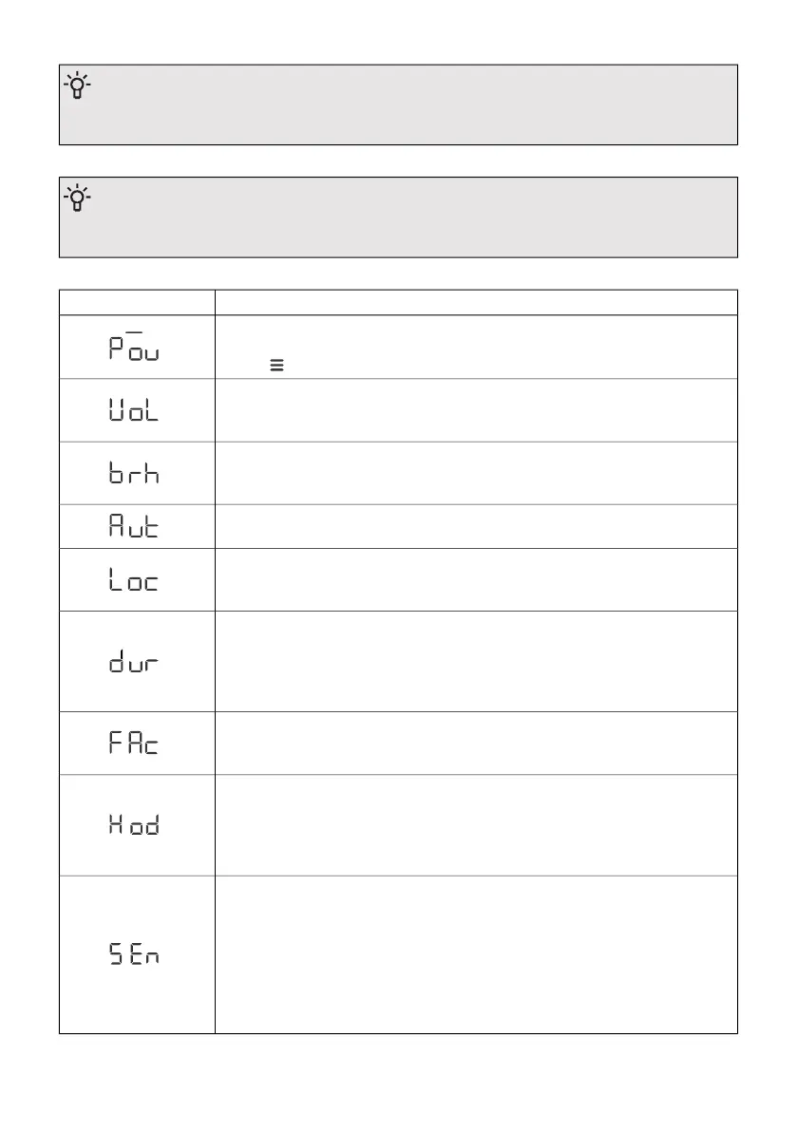Click the description cell beside the "SEn" symbol
The height and width of the screenshot is (1131, 797).
(x=475, y=954)
